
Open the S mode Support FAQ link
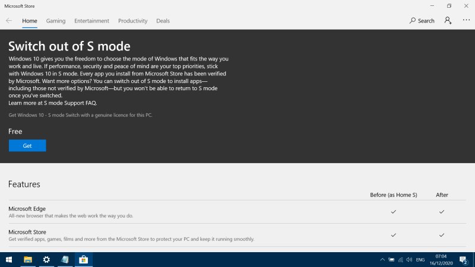coord(70,103)
